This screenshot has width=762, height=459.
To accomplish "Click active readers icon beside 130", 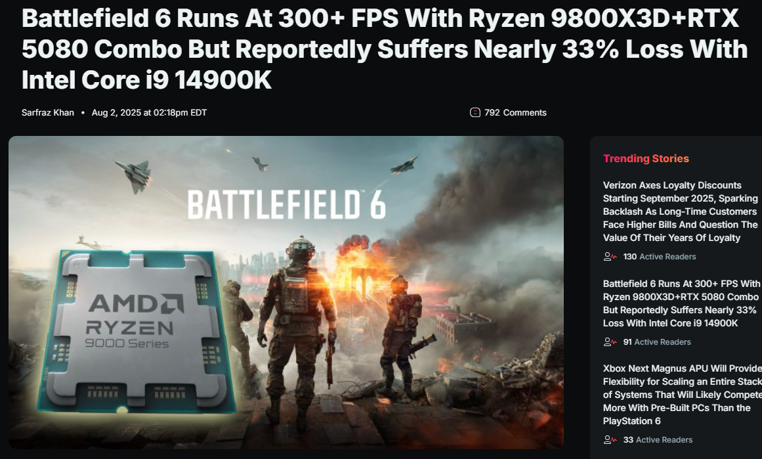I will 610,257.
